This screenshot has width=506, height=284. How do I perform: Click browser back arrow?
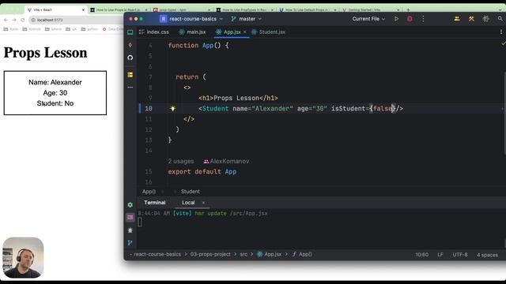[6, 20]
